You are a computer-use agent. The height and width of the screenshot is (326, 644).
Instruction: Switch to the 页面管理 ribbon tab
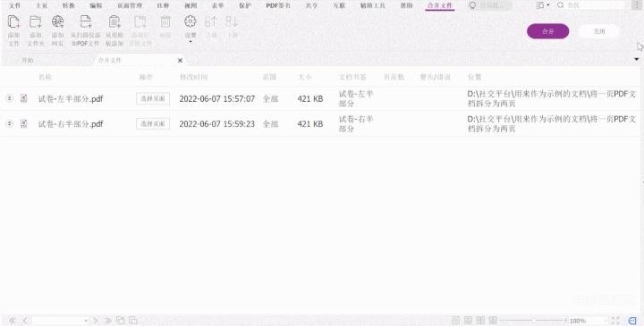click(130, 5)
